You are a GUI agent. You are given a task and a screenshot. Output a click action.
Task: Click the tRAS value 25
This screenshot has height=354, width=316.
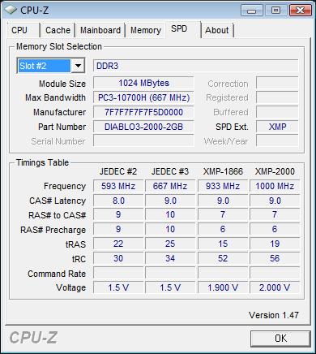point(170,244)
